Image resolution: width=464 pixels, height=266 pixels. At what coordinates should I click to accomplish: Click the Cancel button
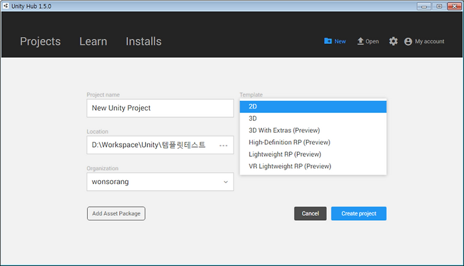[311, 213]
